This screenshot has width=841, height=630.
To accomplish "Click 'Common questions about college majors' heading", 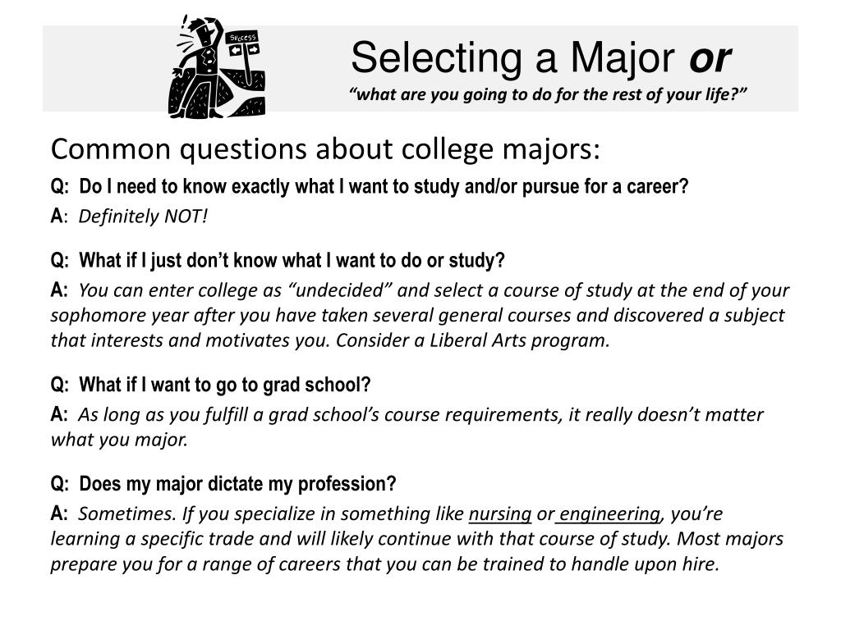I will click(x=325, y=149).
